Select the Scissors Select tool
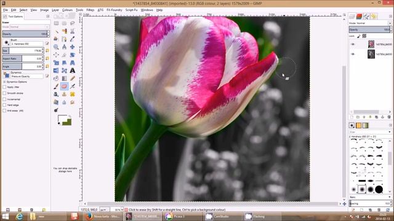Image resolution: width=394 pixels, height=221 pixels. click(73, 31)
